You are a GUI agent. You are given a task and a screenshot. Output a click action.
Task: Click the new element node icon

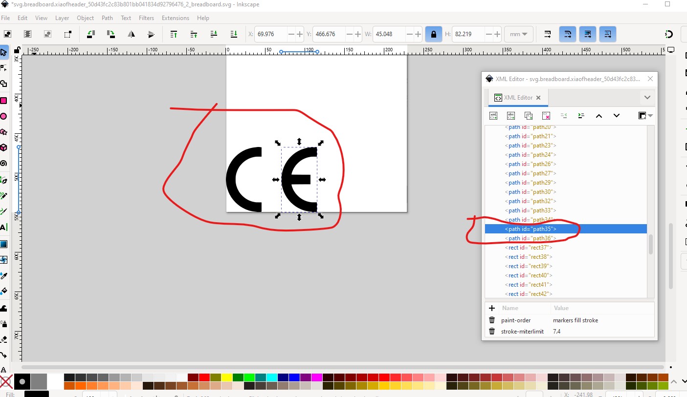coord(493,116)
